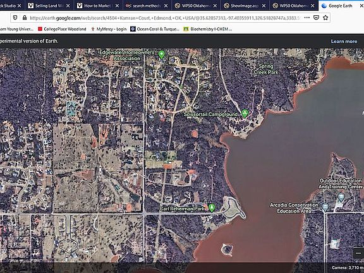364x273 pixels.
Task: Open Biochemistry I-CHEM bookmark
Action: 207,29
